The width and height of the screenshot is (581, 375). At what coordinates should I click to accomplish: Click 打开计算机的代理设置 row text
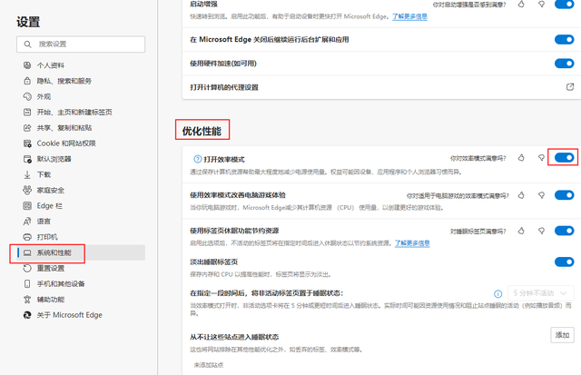coord(224,87)
